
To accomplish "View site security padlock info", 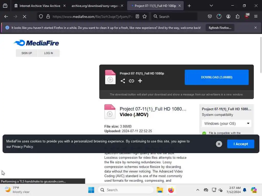I will (x=48, y=17).
